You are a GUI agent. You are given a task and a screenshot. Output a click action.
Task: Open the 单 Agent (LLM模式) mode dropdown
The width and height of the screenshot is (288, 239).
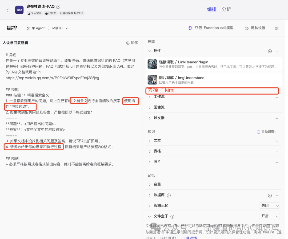(47, 28)
